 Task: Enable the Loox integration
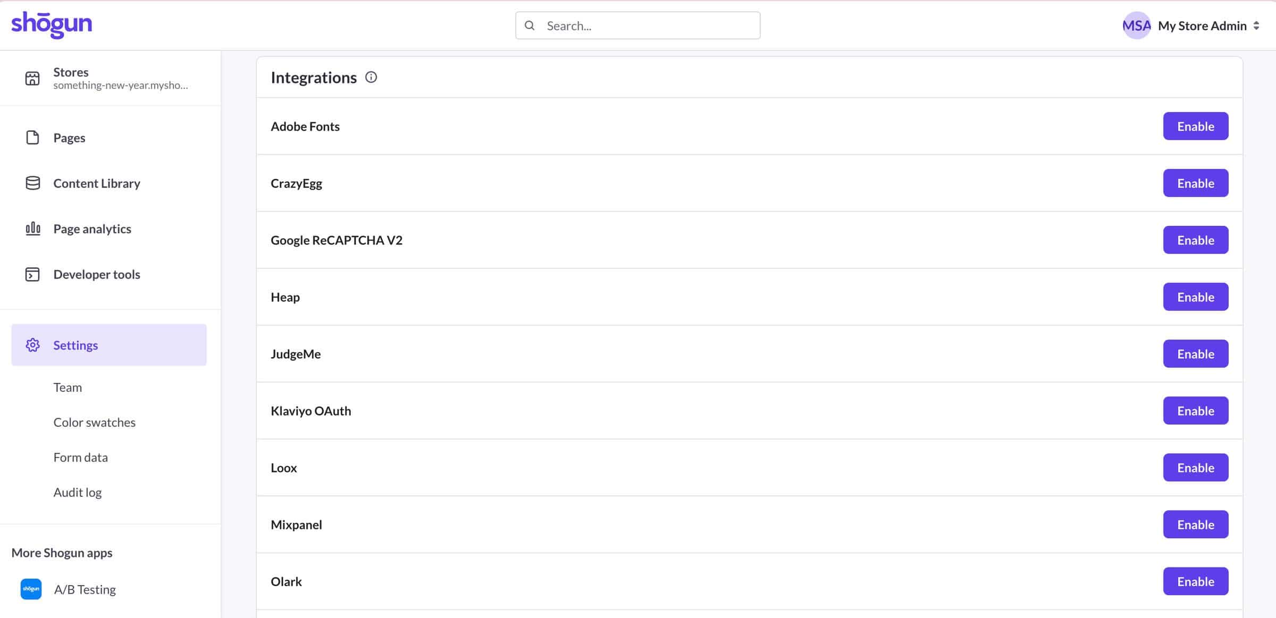(1196, 467)
